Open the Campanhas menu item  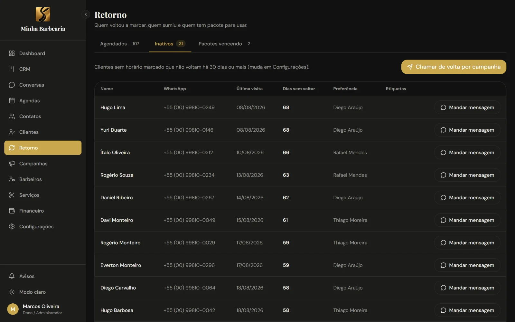(x=43, y=164)
